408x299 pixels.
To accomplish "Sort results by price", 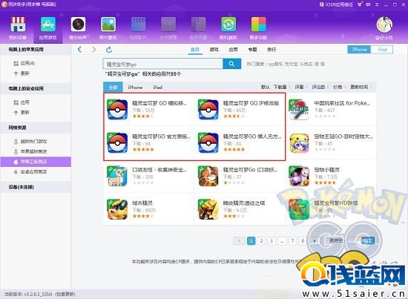I will coord(338,87).
